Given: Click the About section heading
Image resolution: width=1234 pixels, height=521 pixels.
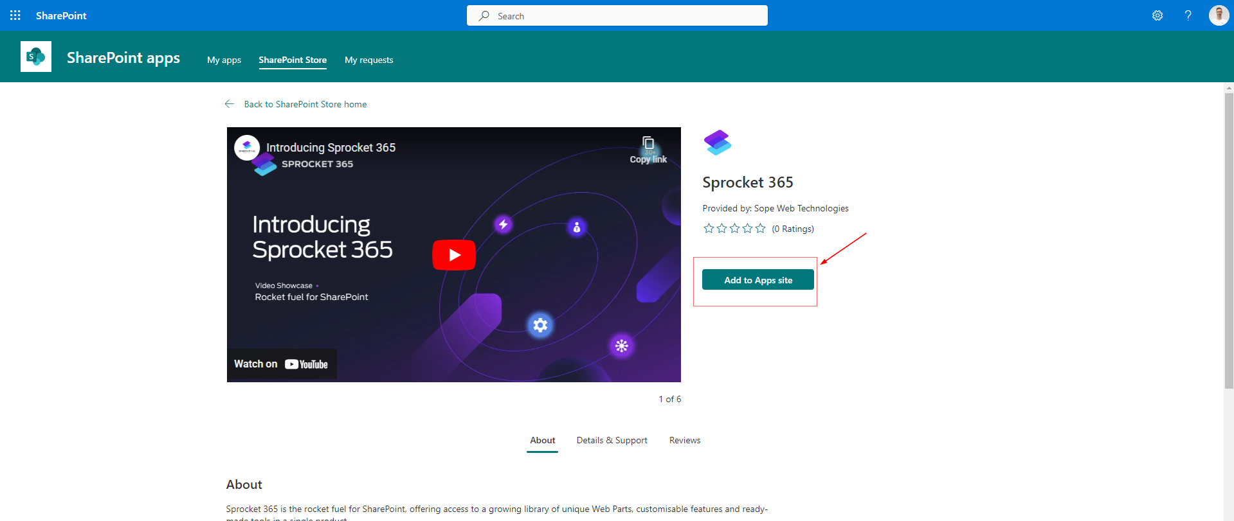Looking at the screenshot, I should click(x=244, y=484).
